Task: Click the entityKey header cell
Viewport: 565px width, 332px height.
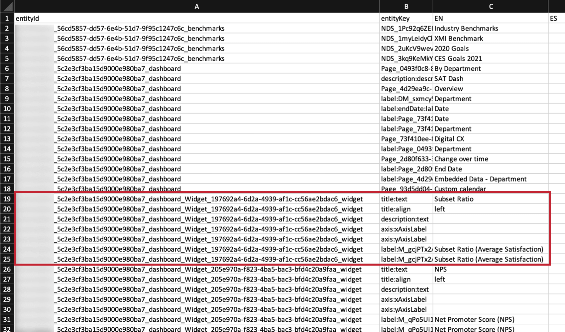Action: [395, 19]
